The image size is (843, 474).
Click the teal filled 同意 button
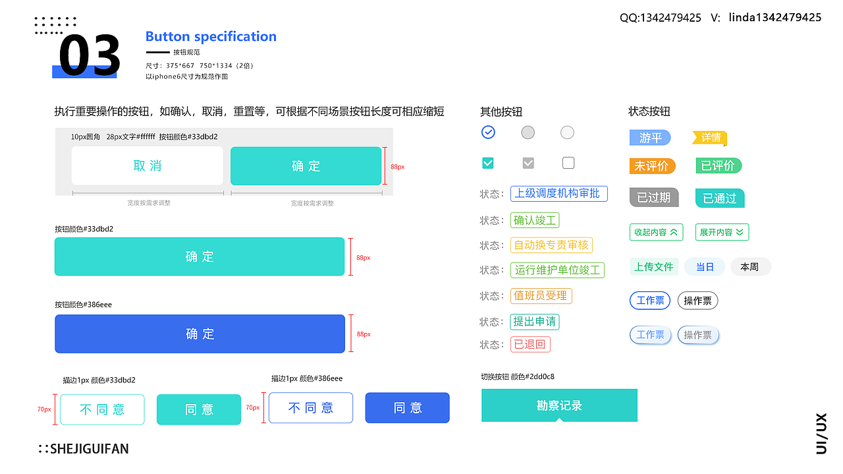pyautogui.click(x=199, y=409)
